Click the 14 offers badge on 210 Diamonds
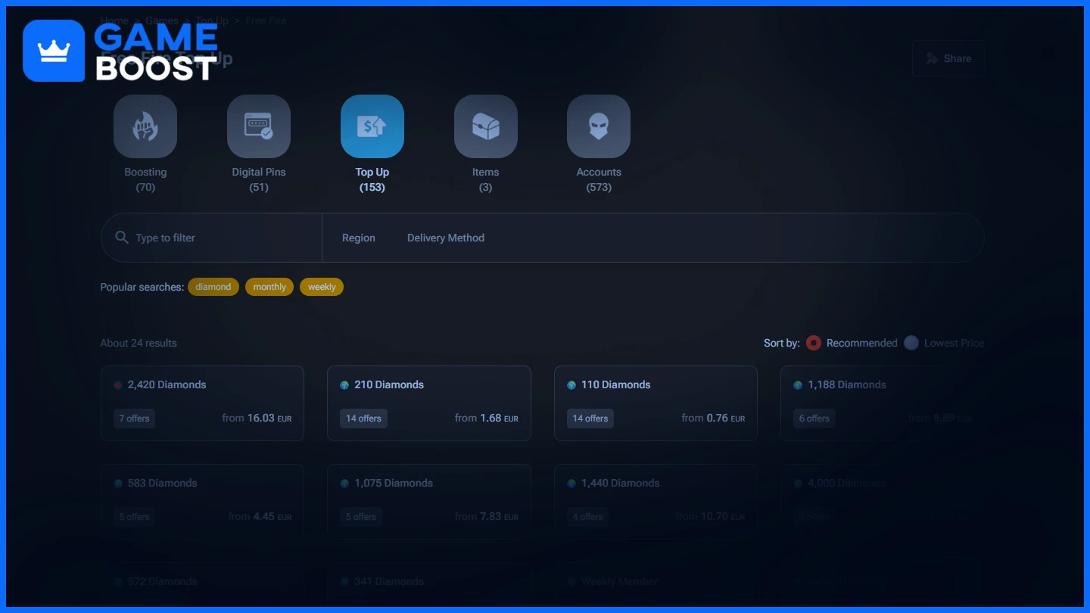1090x613 pixels. coord(363,419)
